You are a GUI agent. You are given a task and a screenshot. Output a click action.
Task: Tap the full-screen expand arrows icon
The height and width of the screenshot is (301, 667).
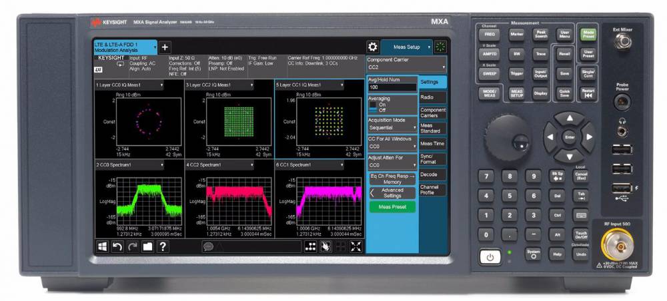[356, 246]
